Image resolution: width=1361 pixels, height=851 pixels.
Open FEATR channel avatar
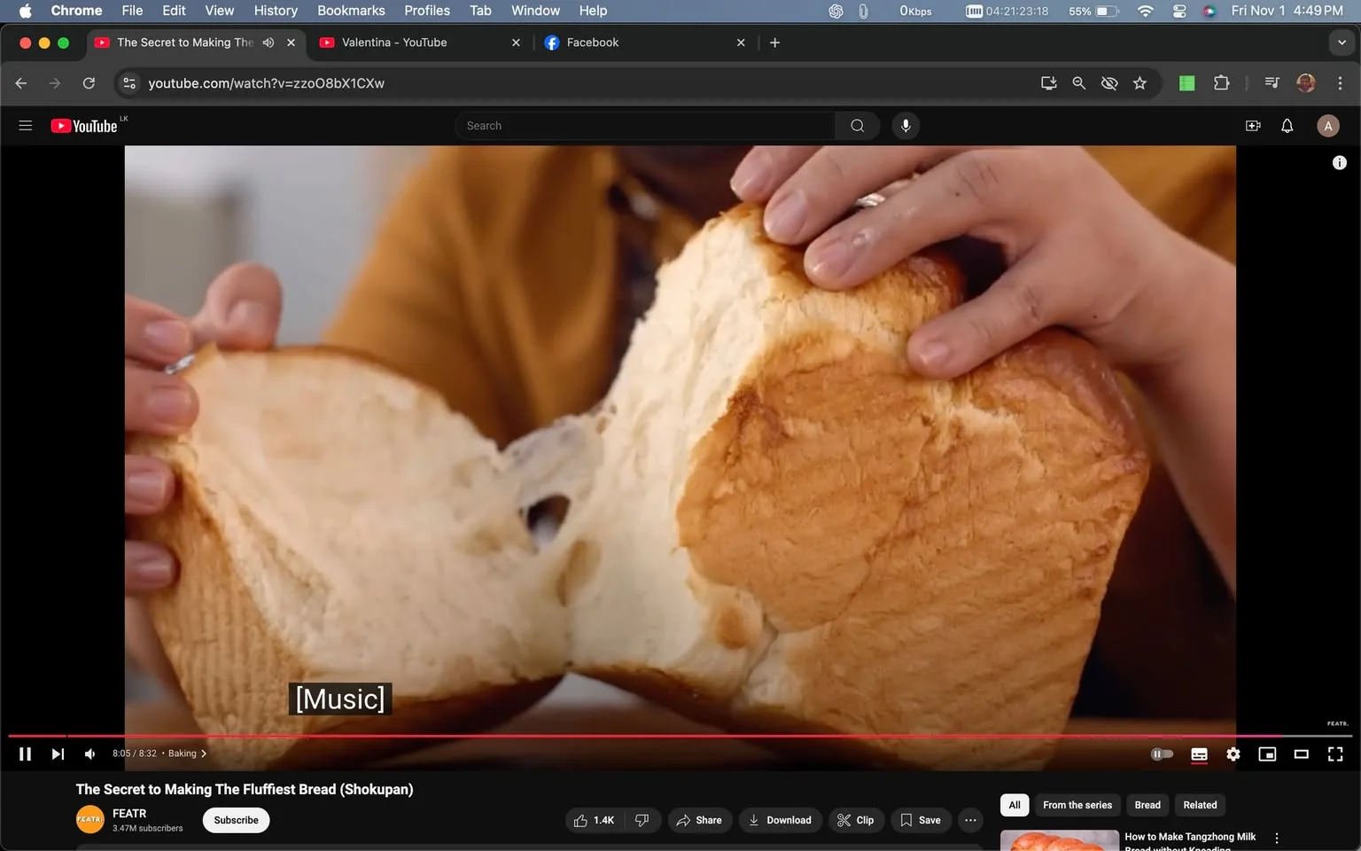click(x=89, y=819)
